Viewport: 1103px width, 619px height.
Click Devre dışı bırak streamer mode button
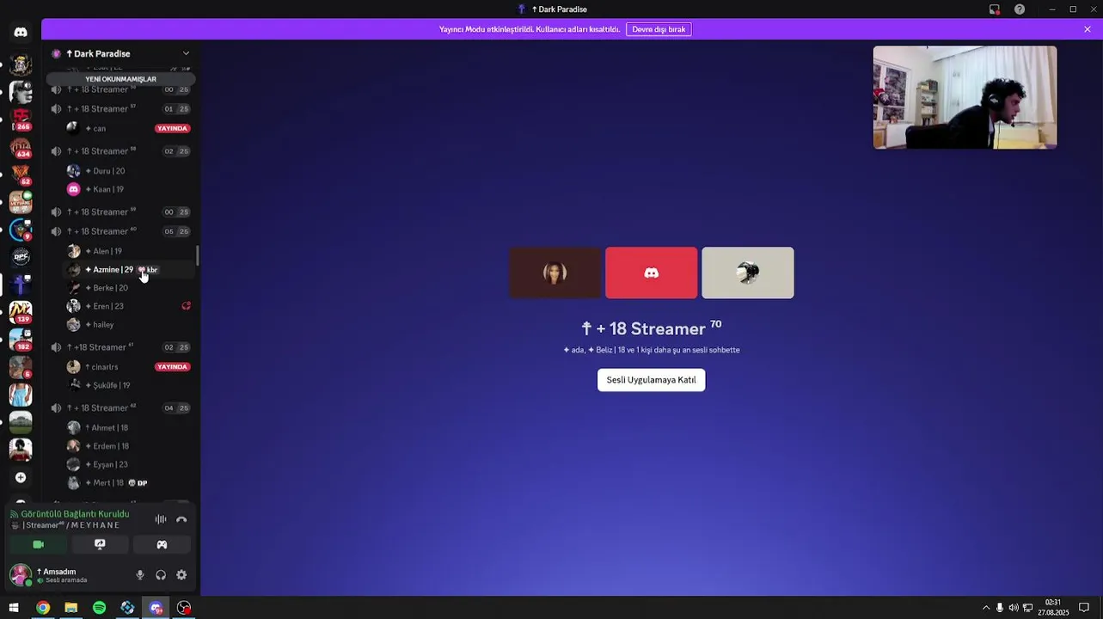tap(659, 29)
